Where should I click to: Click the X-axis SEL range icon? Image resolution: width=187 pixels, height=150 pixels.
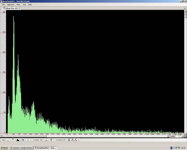(69, 140)
